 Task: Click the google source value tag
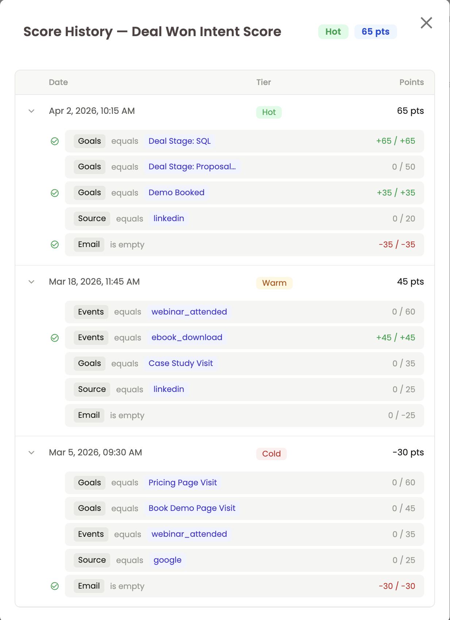point(168,560)
